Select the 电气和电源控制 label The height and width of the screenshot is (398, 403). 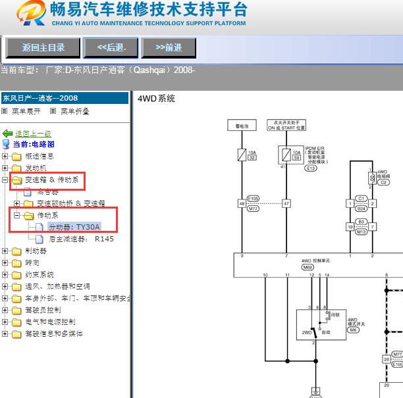coord(50,322)
